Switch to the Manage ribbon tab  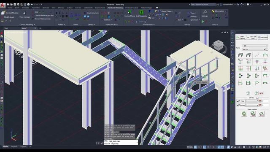[61, 8]
